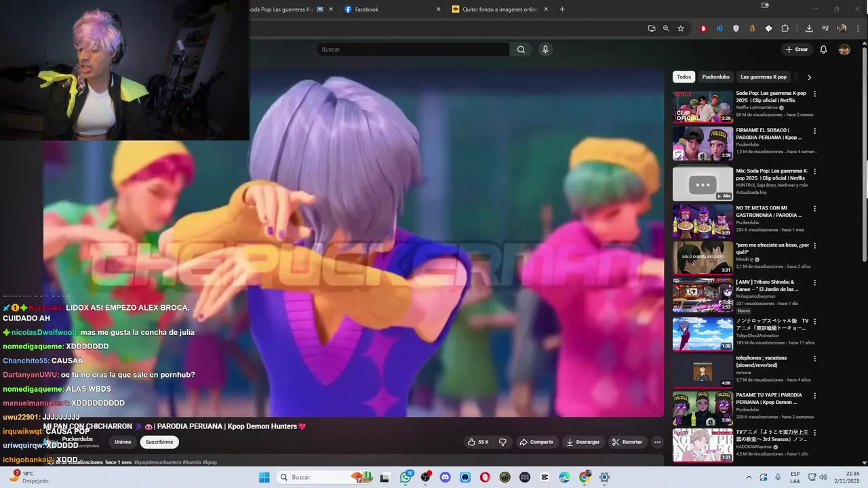The height and width of the screenshot is (488, 868).
Task: Show hidden system tray icons
Action: (x=749, y=477)
